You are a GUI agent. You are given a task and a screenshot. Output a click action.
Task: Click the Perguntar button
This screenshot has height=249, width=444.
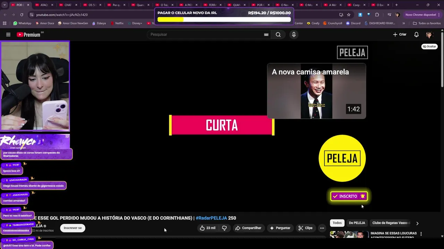[x=280, y=228]
